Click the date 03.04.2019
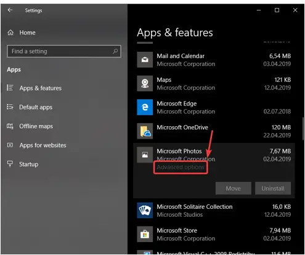This screenshot has width=305, height=255. (277, 64)
